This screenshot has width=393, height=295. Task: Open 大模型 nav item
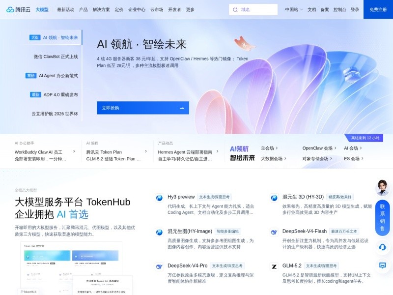42,9
